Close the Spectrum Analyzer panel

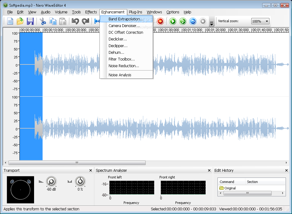209,171
